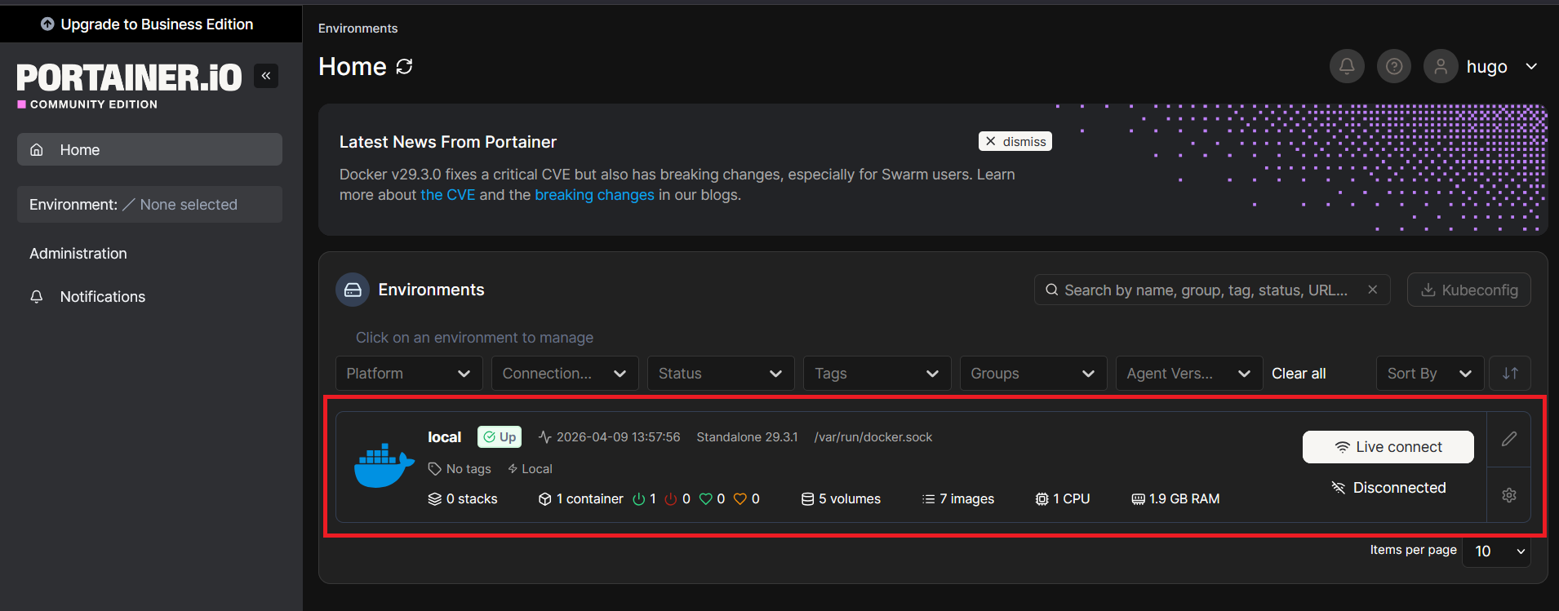Open local environment settings gear
The width and height of the screenshot is (1559, 611).
1509,495
